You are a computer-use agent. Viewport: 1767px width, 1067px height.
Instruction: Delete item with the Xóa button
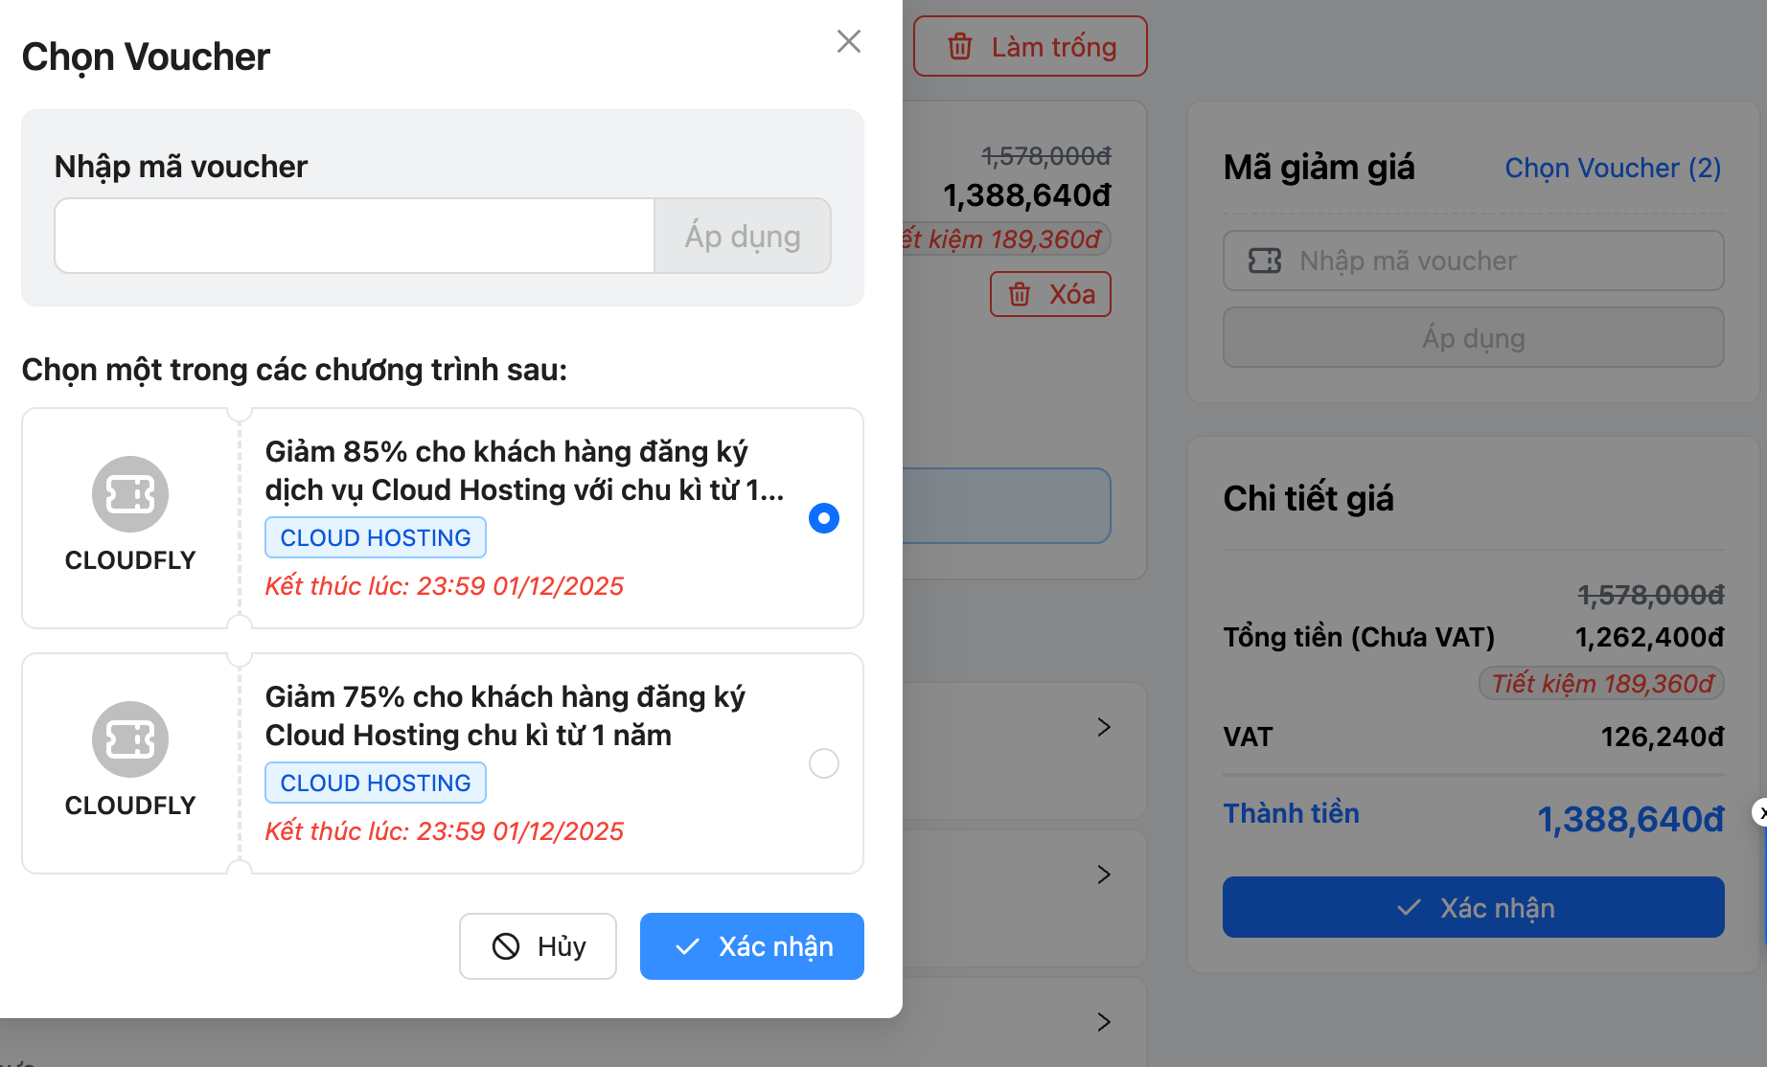click(x=1050, y=294)
